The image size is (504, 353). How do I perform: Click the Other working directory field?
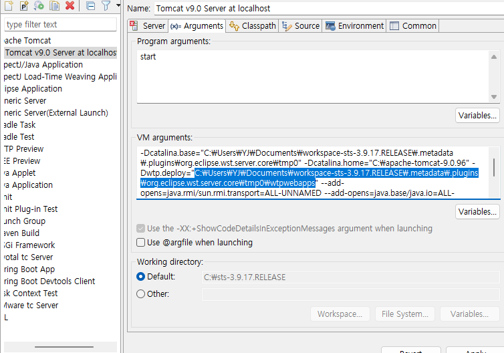tap(351, 294)
